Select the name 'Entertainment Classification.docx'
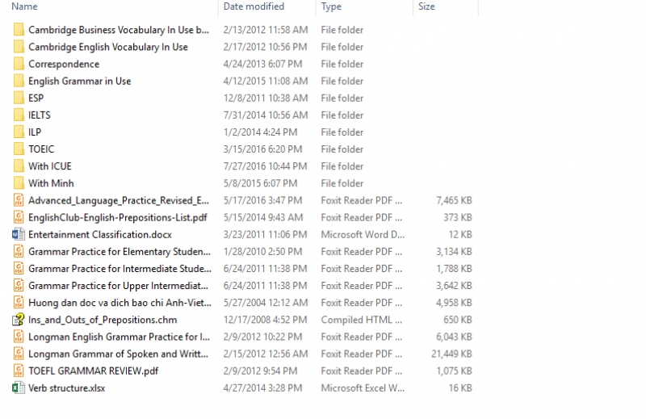 point(100,234)
